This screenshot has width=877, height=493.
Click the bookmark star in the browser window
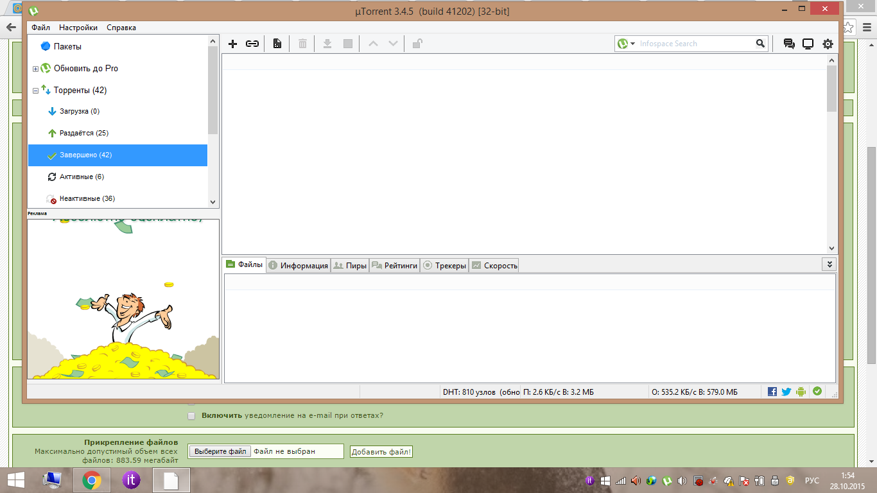tap(848, 27)
